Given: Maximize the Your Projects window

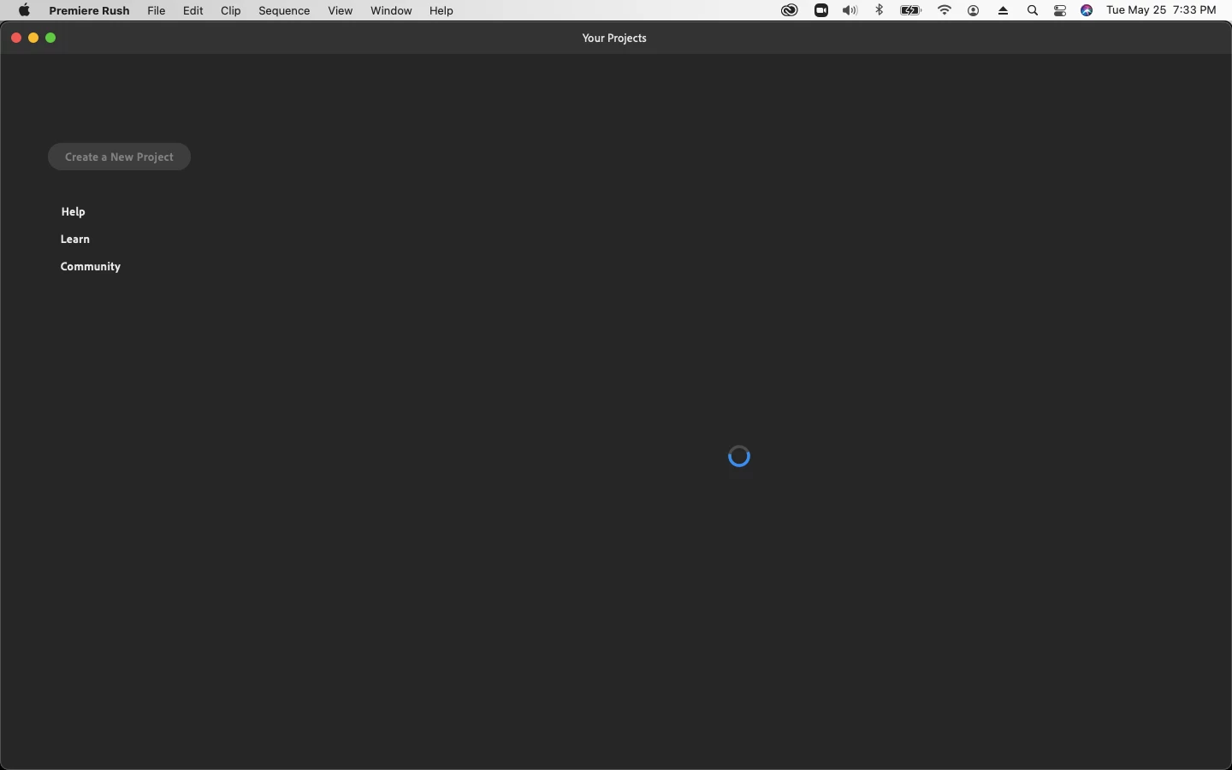Looking at the screenshot, I should click(x=50, y=38).
